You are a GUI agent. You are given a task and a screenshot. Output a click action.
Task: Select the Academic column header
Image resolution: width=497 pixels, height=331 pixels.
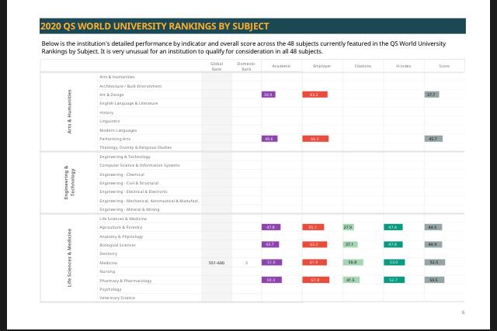pyautogui.click(x=281, y=67)
